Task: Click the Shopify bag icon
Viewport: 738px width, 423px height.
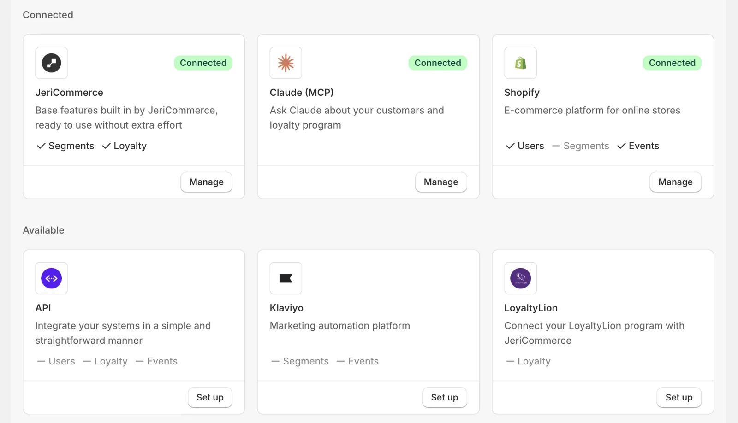Action: click(520, 63)
